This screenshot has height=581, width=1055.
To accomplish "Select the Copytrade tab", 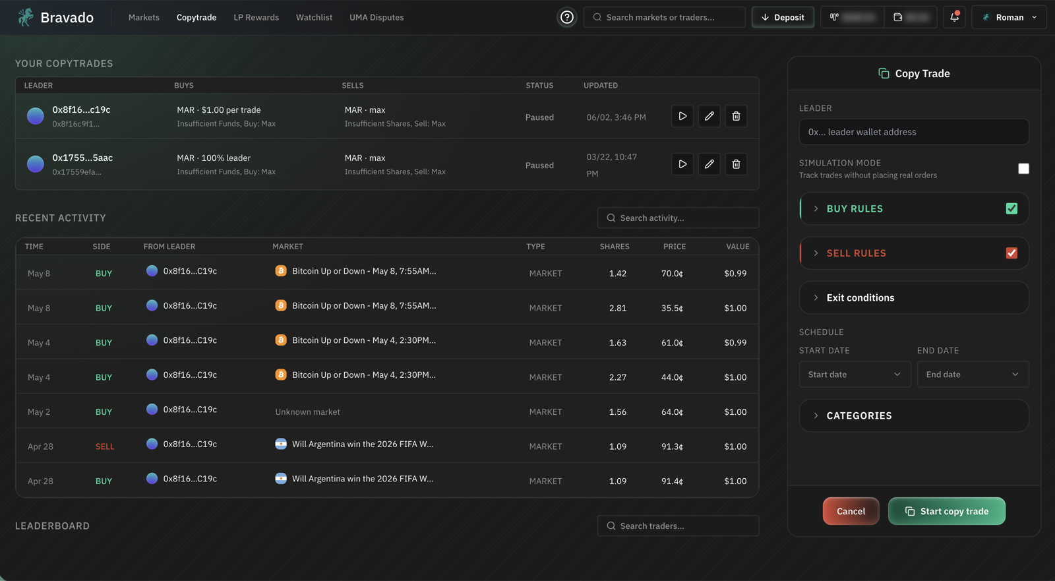I will coord(196,17).
